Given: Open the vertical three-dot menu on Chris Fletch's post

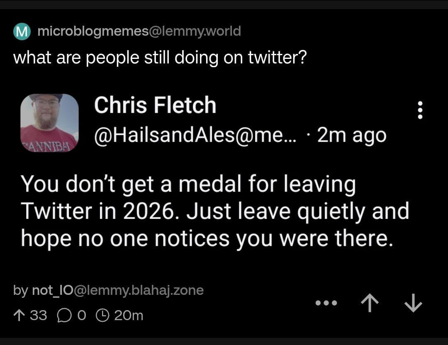Looking at the screenshot, I should [x=420, y=110].
